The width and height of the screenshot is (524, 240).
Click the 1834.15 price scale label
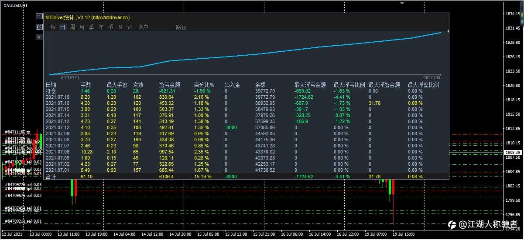coord(513,14)
